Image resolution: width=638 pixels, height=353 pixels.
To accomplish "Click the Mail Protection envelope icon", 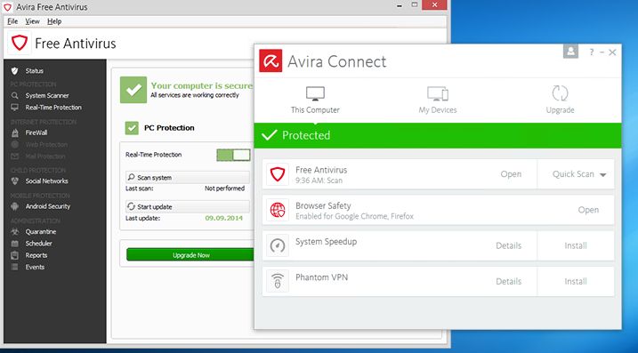I will tap(14, 156).
